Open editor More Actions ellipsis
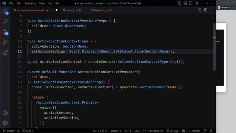Image resolution: width=236 pixels, height=133 pixels. pyautogui.click(x=211, y=10)
